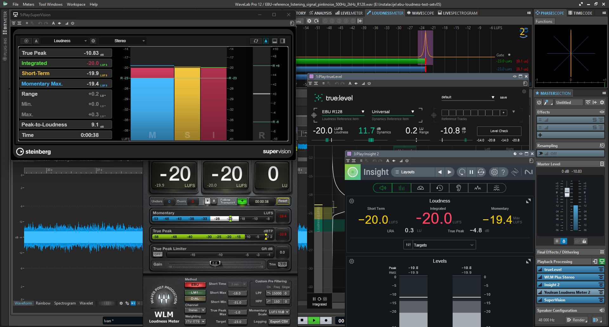The image size is (609, 327).
Task: Adjust the Master Level fader
Action: pos(567,192)
